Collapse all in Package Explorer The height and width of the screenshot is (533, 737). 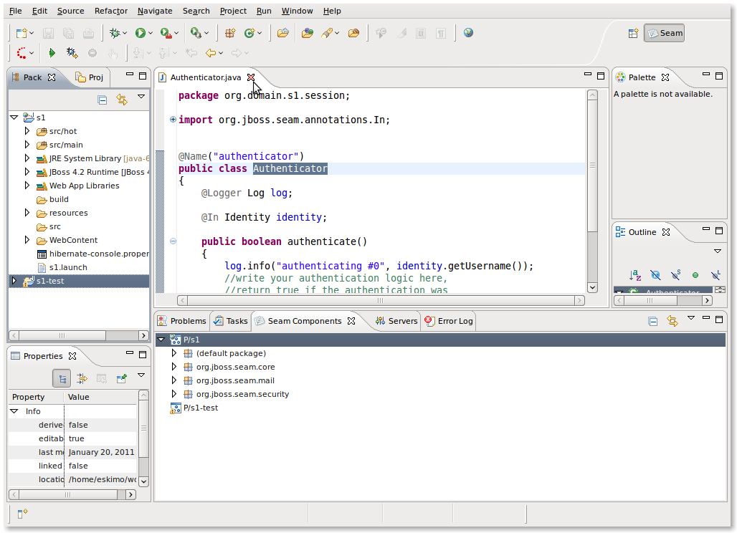pyautogui.click(x=103, y=100)
